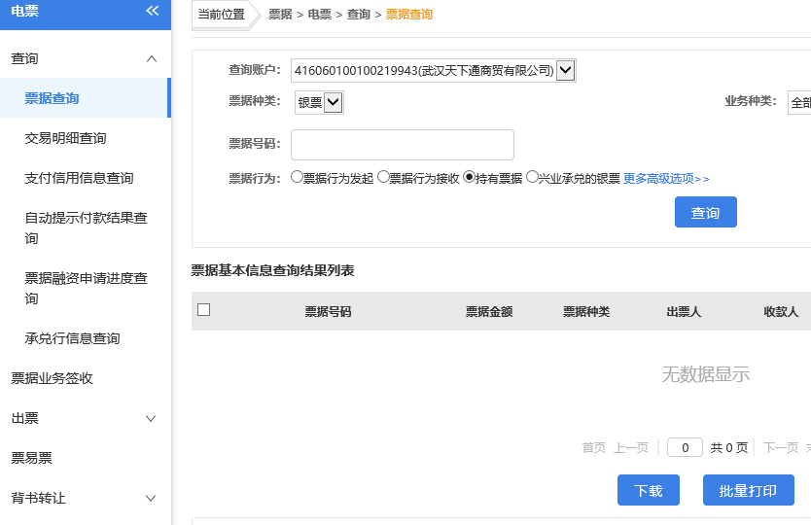Open 查询账户 account dropdown

pyautogui.click(x=434, y=70)
